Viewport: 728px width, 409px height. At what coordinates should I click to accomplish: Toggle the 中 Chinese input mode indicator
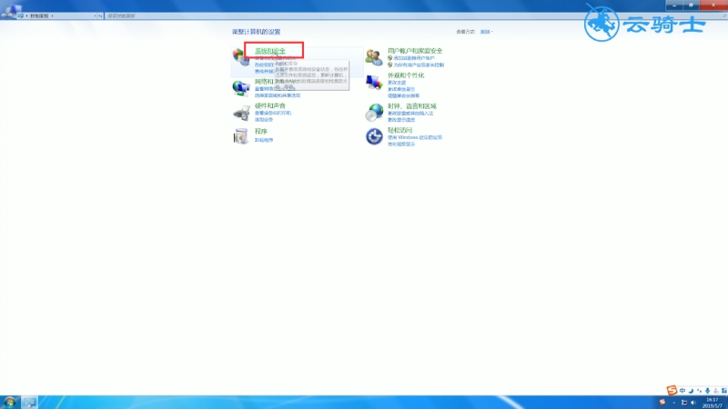[682, 391]
